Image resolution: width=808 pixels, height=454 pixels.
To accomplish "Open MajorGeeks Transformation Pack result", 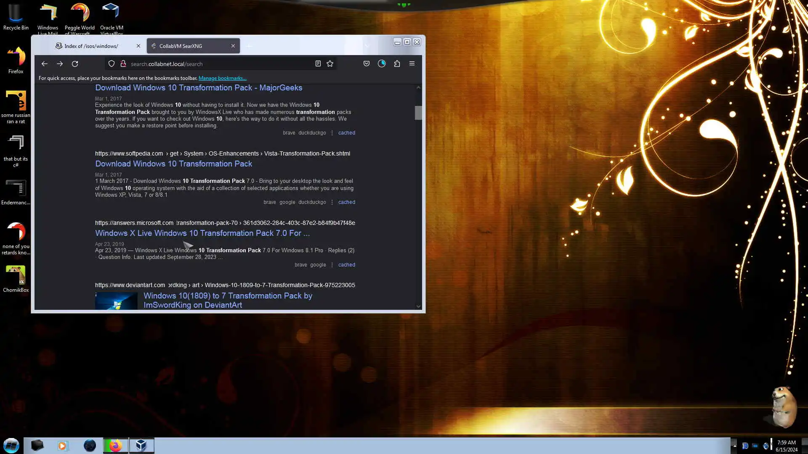I will pos(199,88).
